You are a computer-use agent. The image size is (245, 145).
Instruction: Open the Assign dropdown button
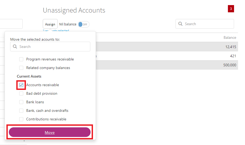[x=50, y=24]
